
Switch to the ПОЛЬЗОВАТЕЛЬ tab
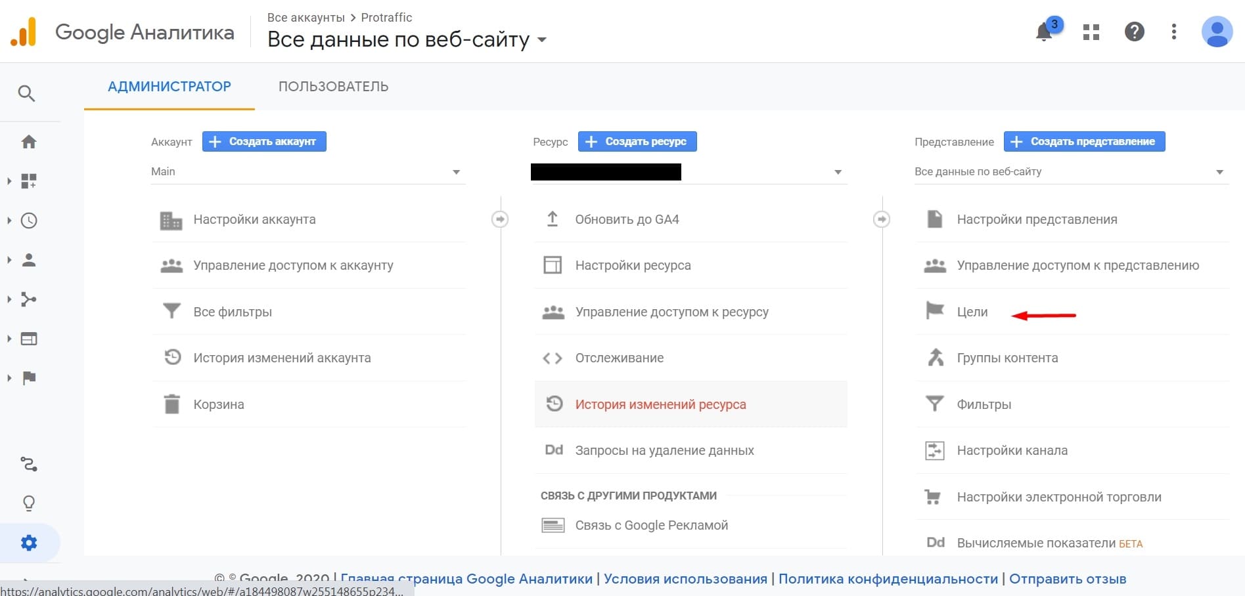334,87
